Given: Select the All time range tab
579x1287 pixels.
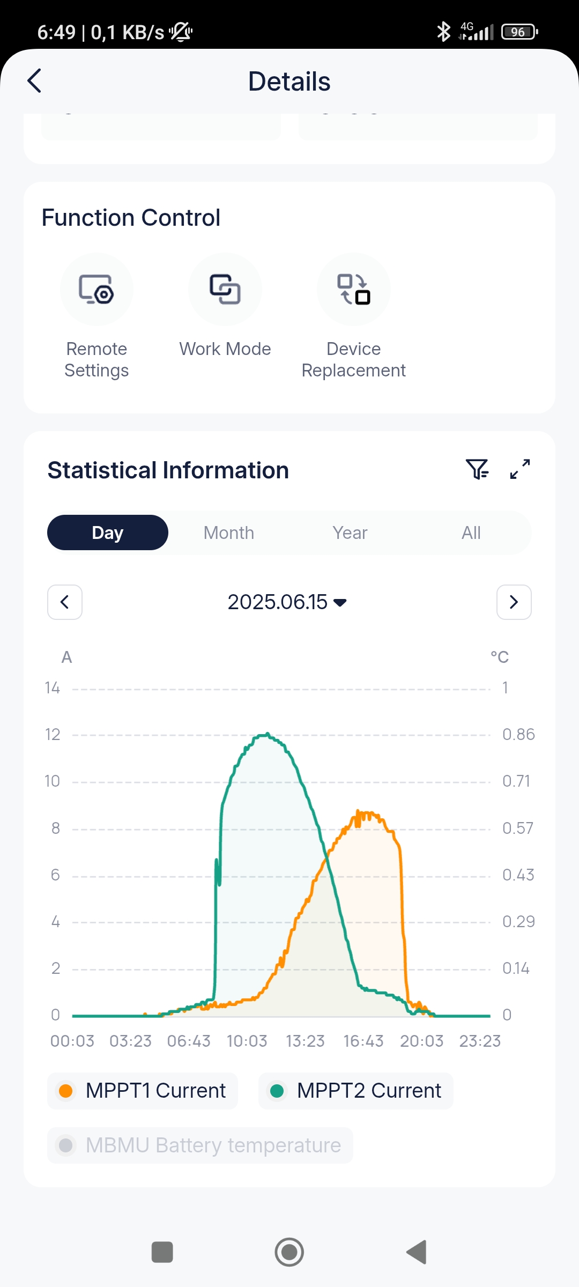Looking at the screenshot, I should (x=471, y=532).
